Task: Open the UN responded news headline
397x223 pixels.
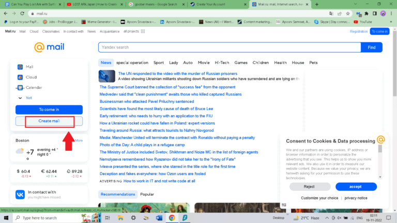Action: pyautogui.click(x=178, y=74)
